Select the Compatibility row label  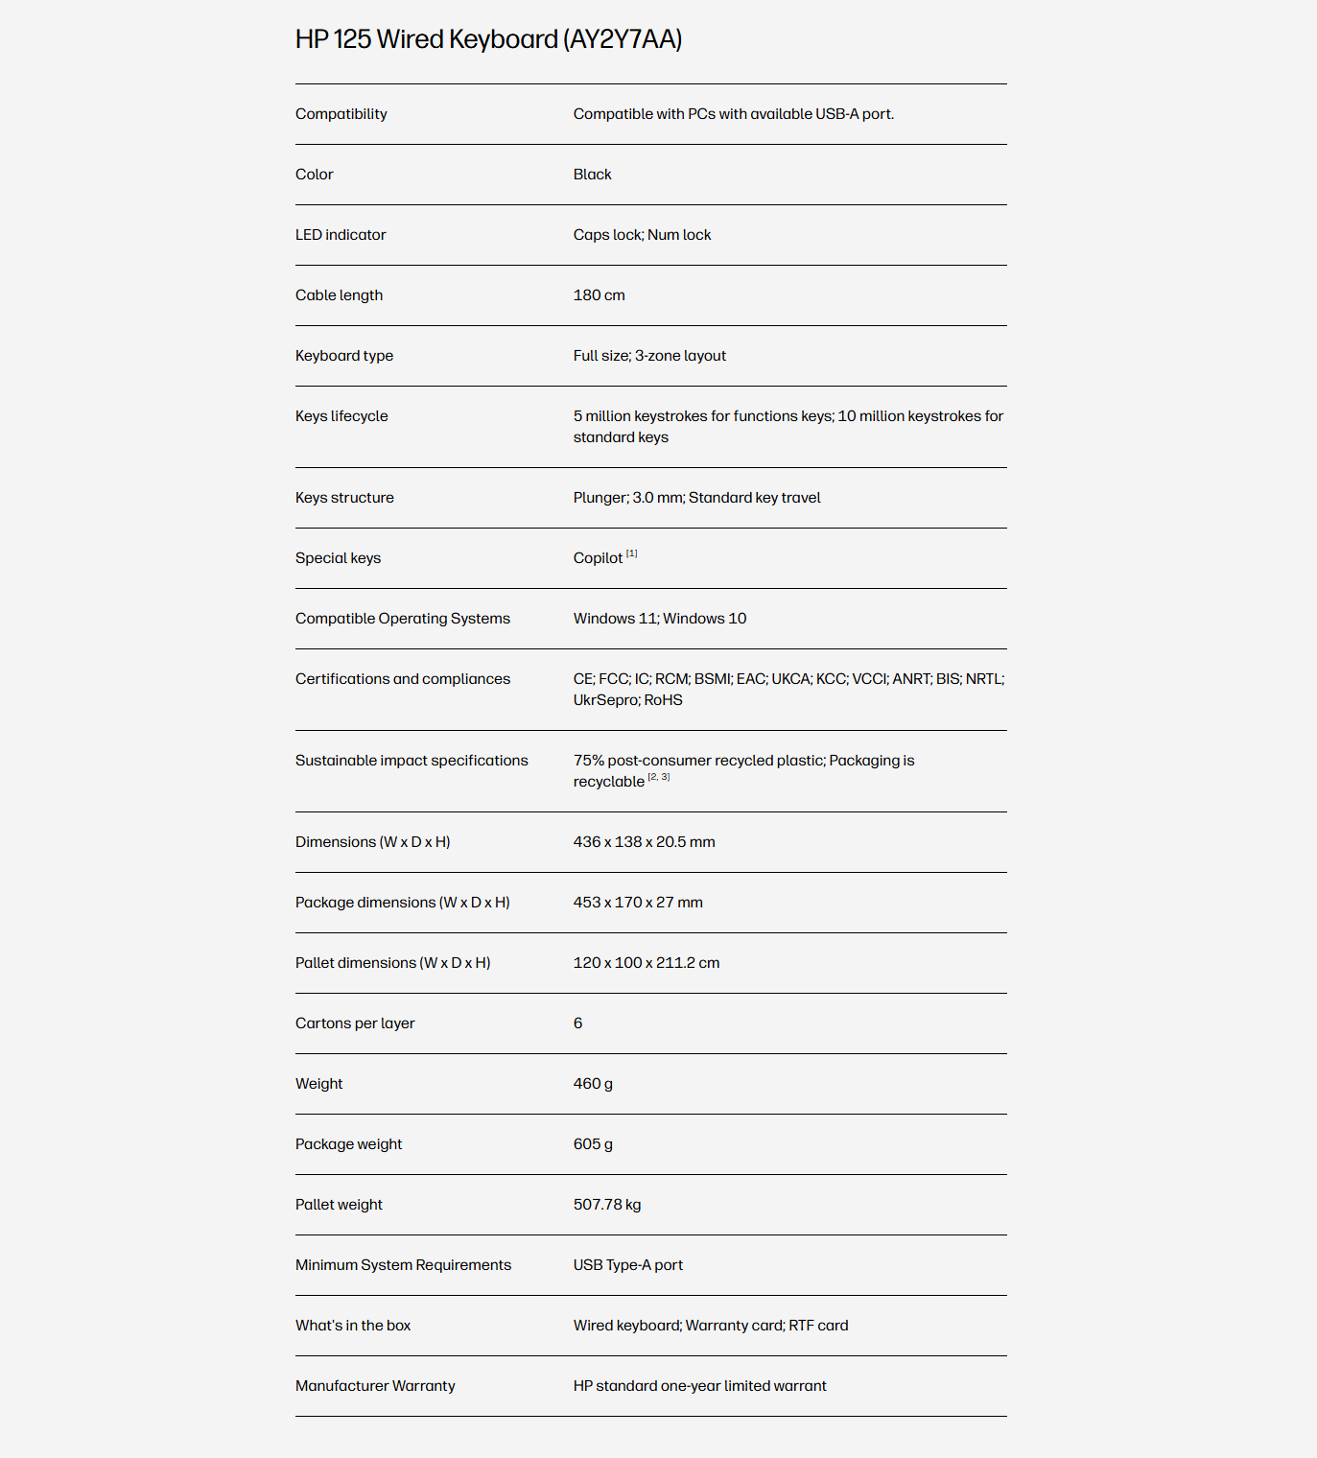pos(341,114)
